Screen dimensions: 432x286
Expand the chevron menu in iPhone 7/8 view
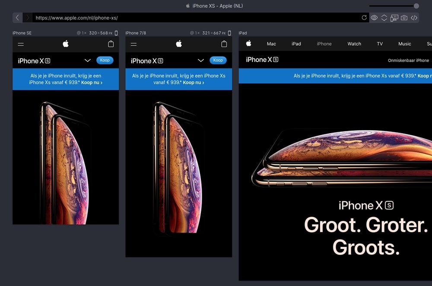tap(201, 60)
